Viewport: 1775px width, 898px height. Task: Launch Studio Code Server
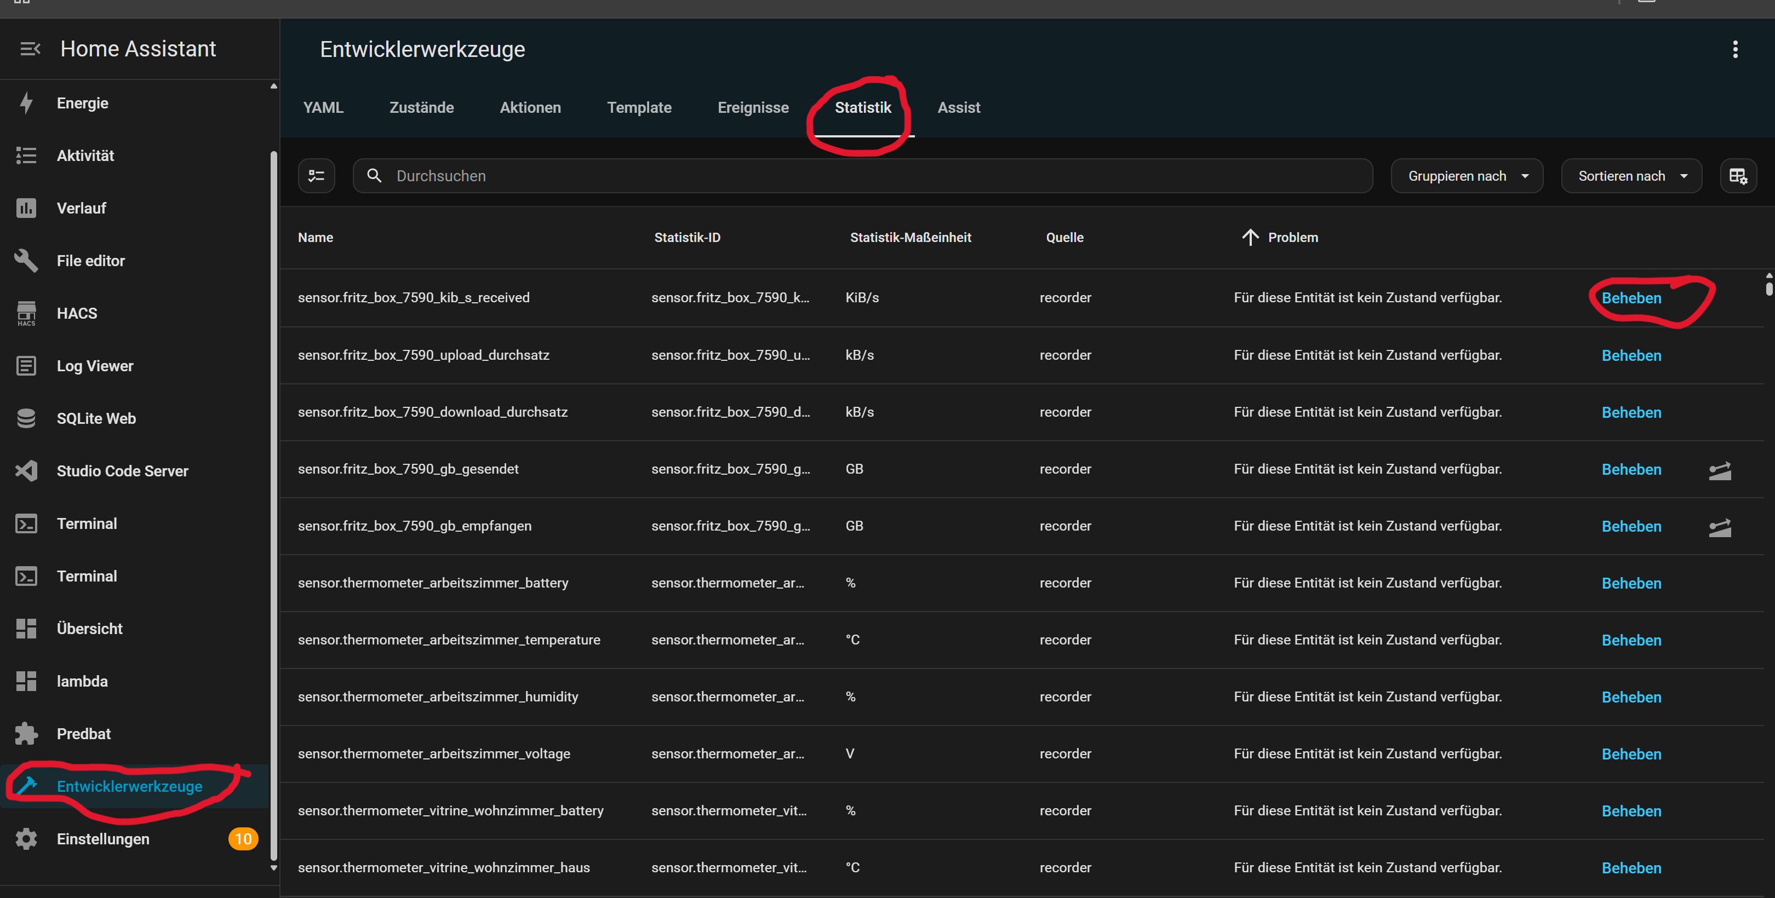tap(122, 471)
